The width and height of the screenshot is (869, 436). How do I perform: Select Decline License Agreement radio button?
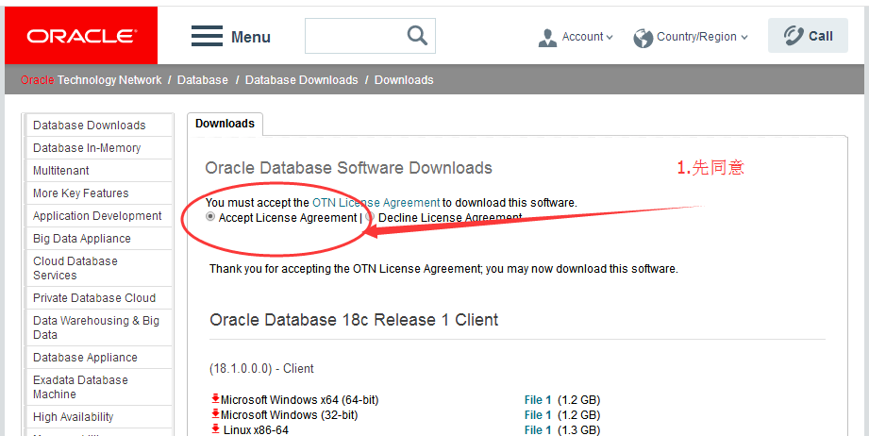(x=370, y=217)
